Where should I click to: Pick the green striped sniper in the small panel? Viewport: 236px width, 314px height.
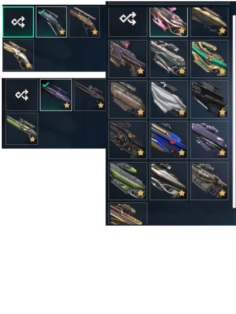coord(22,129)
